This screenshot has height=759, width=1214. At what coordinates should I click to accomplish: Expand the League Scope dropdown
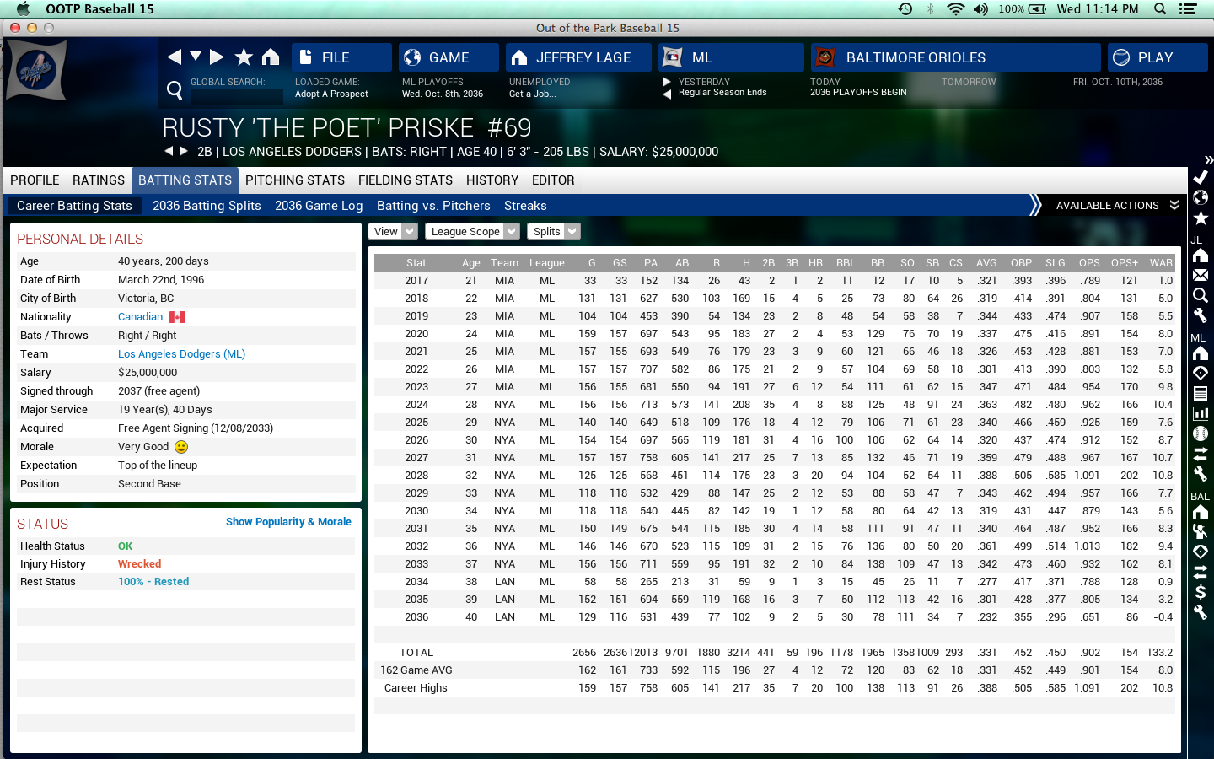(x=472, y=231)
